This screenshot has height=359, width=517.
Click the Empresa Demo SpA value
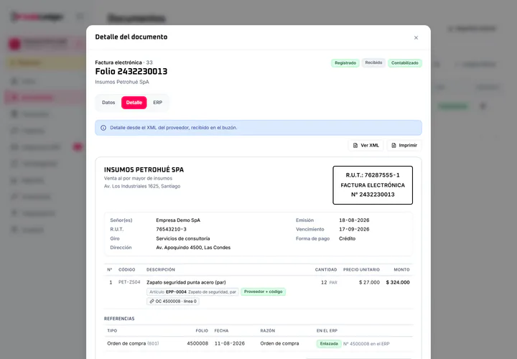(x=178, y=220)
